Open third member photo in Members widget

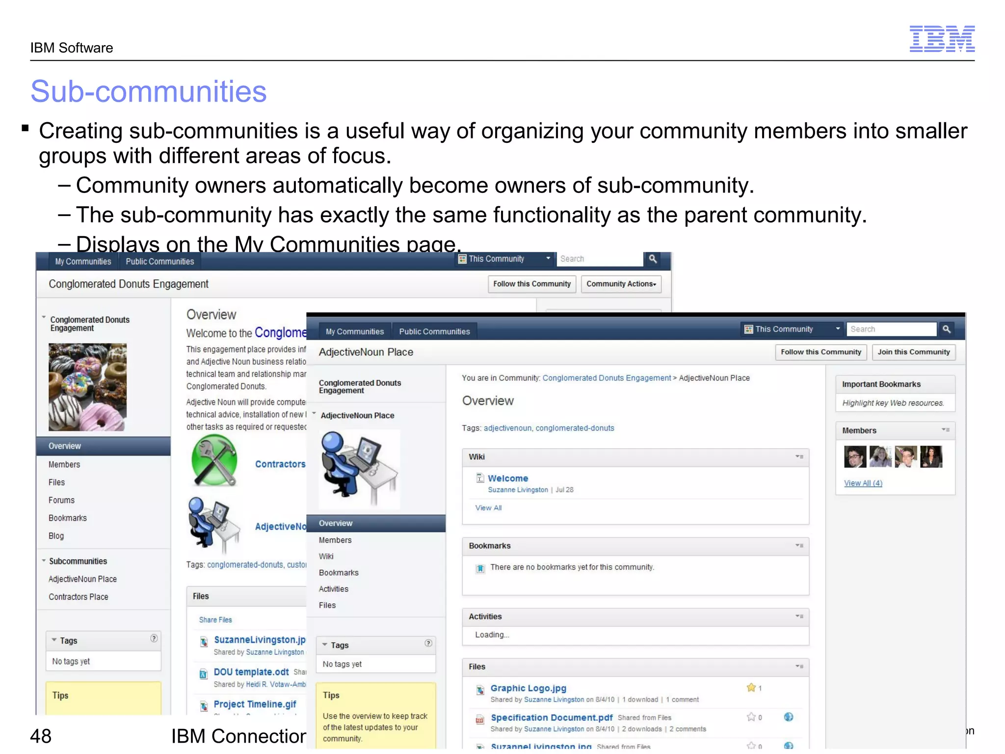[x=906, y=457]
